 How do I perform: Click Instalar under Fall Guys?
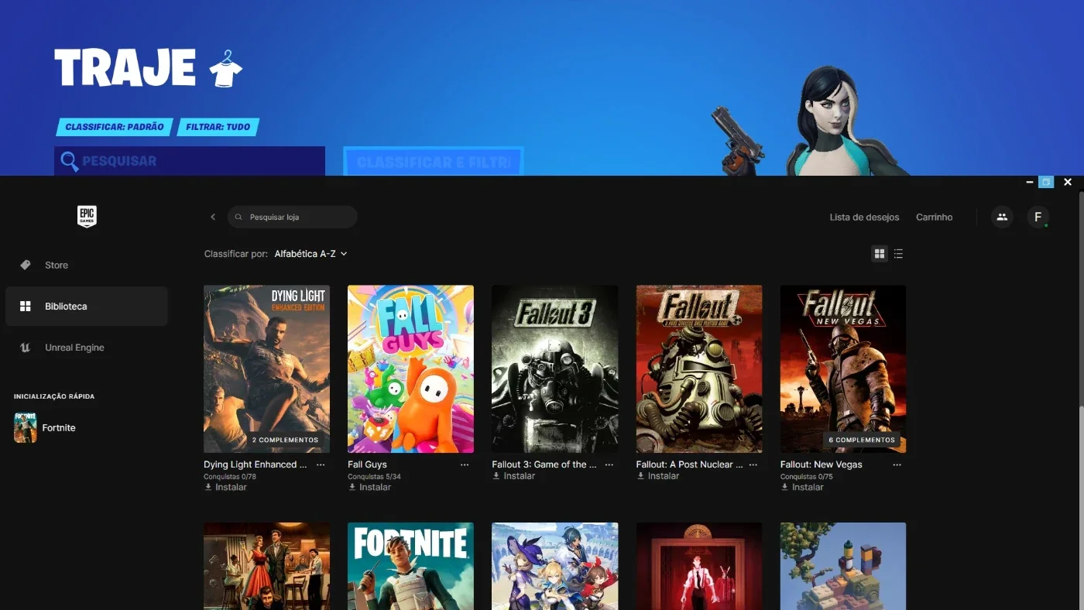[x=369, y=488]
